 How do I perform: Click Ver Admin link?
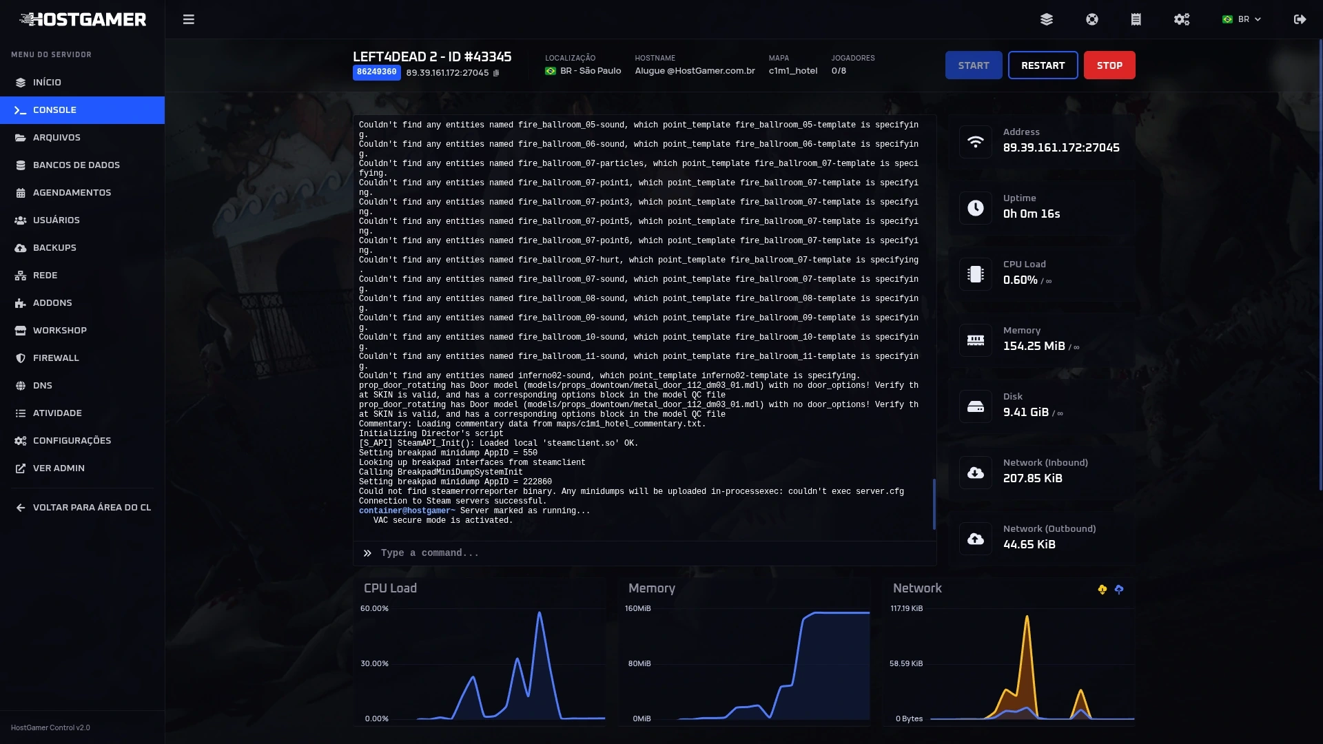(82, 468)
